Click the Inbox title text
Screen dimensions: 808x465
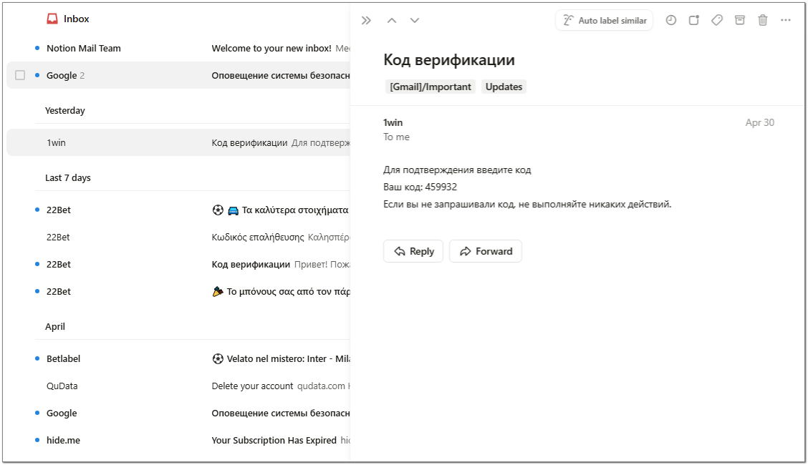76,19
